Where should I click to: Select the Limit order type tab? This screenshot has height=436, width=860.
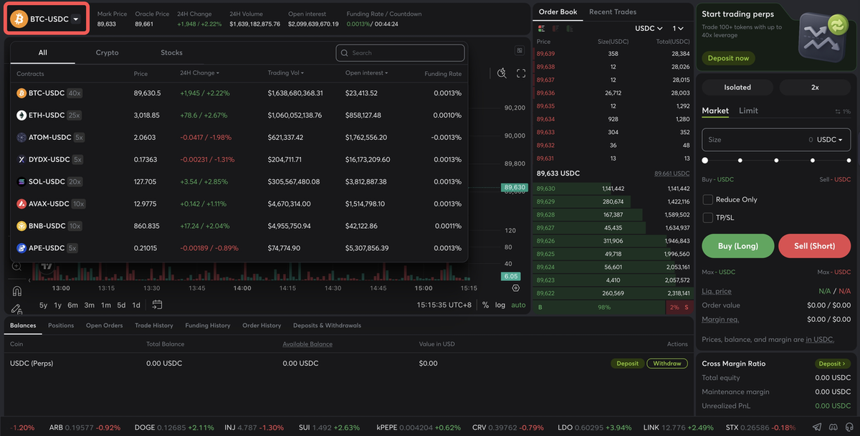pyautogui.click(x=748, y=111)
